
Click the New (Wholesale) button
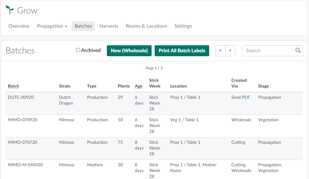tap(129, 51)
